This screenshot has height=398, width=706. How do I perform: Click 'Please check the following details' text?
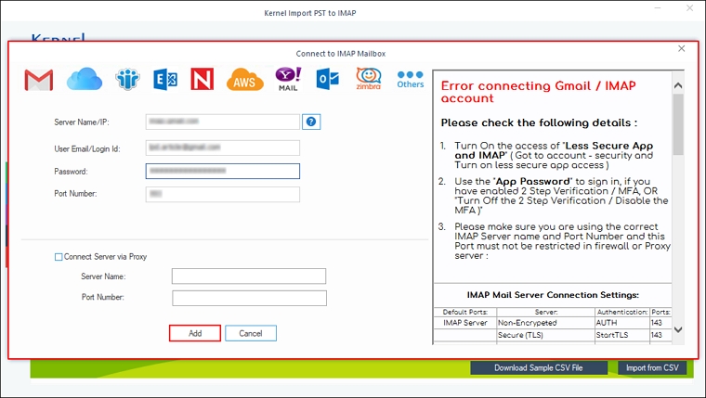tap(539, 122)
